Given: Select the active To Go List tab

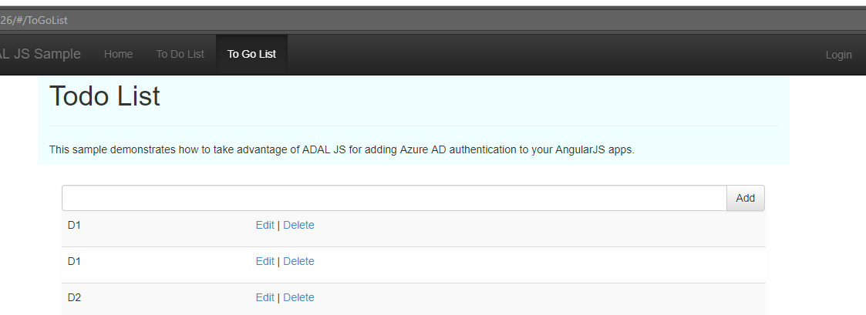Looking at the screenshot, I should [x=251, y=54].
